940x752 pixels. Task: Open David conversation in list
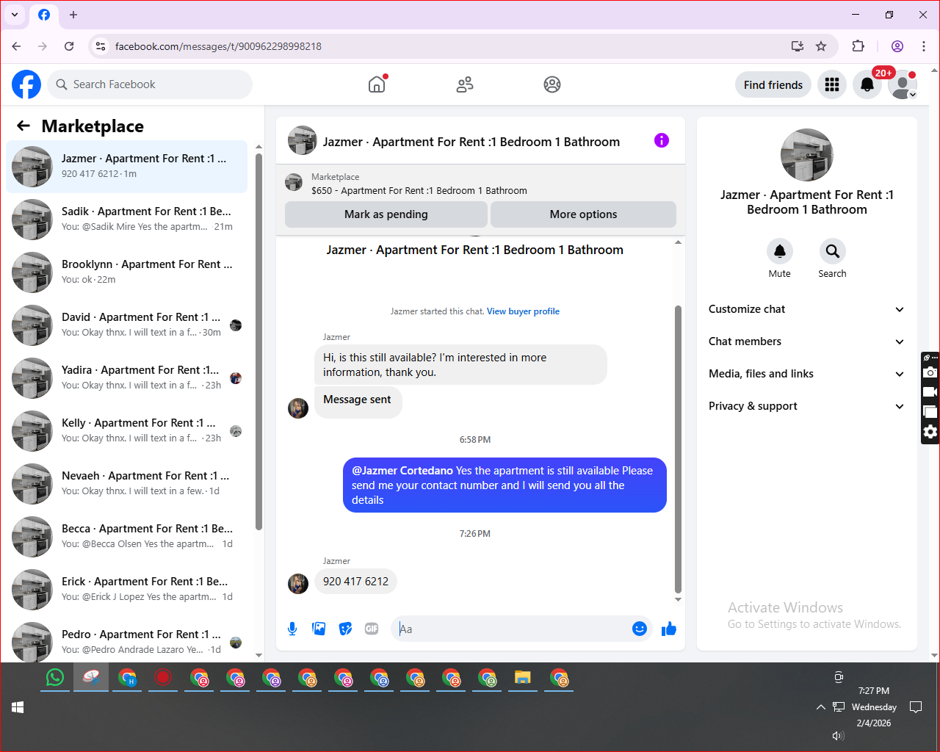(x=126, y=325)
